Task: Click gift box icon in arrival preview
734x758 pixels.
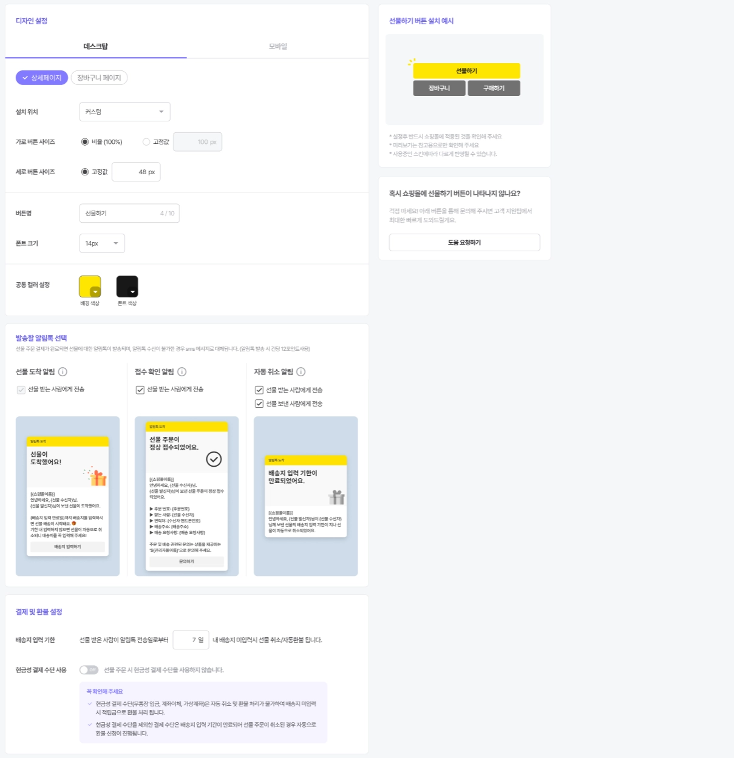Action: [x=97, y=477]
